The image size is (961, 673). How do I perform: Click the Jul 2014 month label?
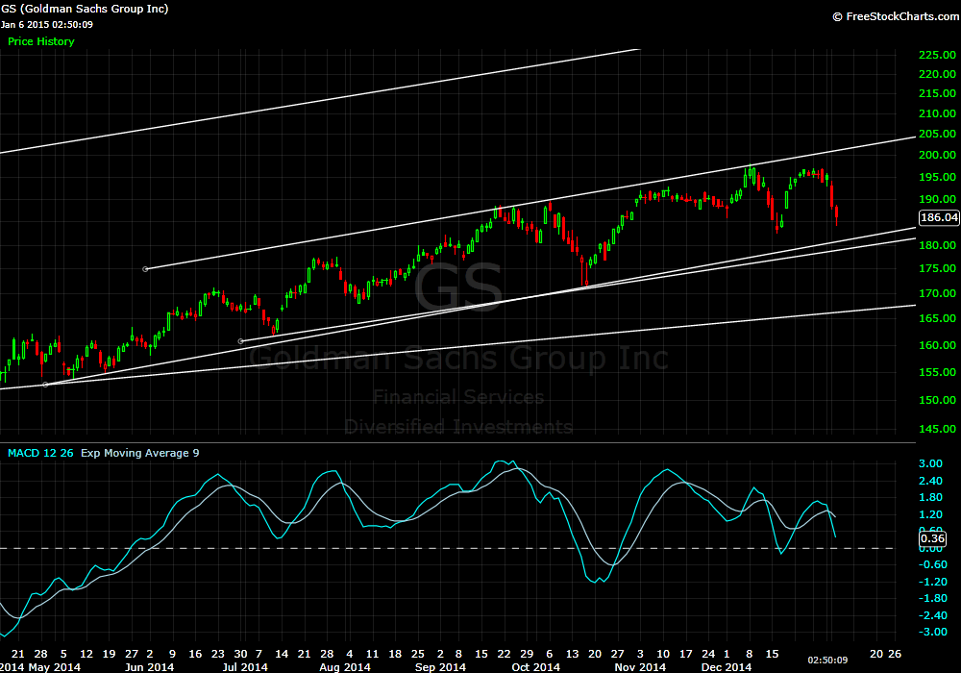pyautogui.click(x=244, y=667)
